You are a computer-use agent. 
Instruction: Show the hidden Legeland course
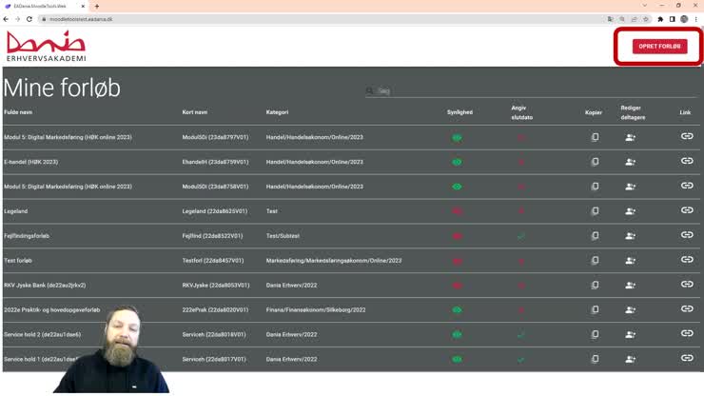click(x=457, y=211)
